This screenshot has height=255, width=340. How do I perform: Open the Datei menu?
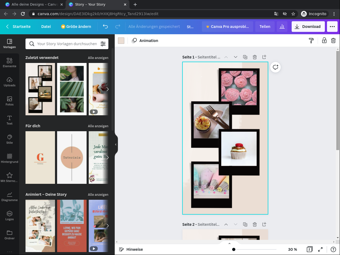(46, 27)
